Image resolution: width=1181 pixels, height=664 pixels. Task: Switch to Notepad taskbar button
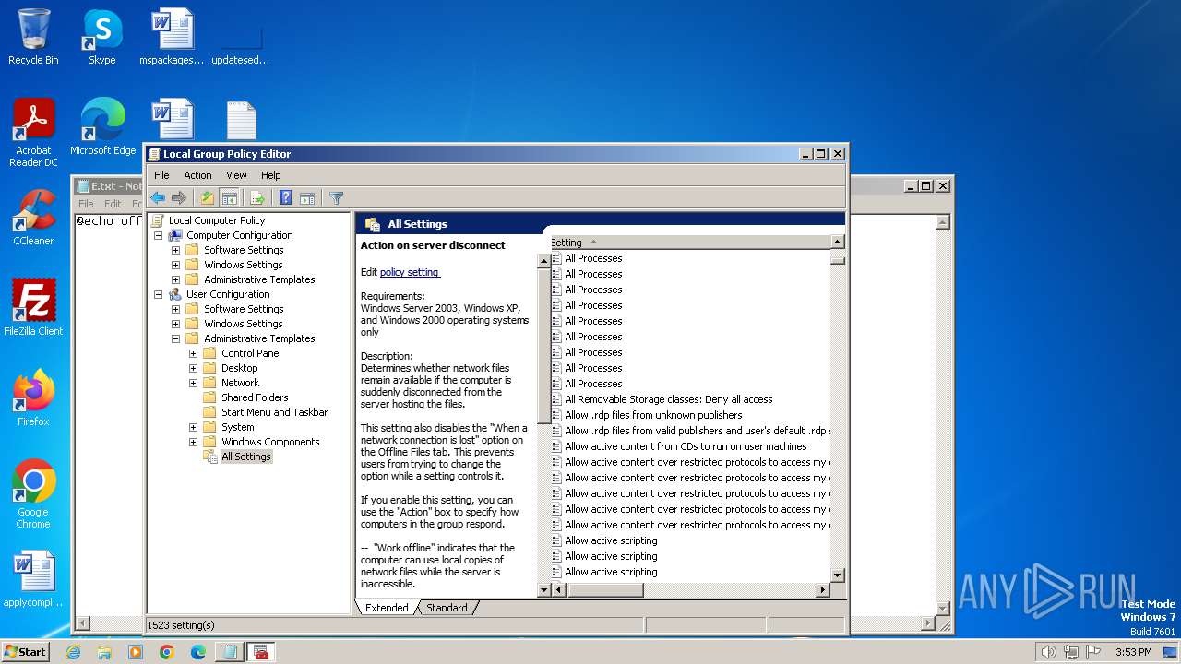point(230,652)
